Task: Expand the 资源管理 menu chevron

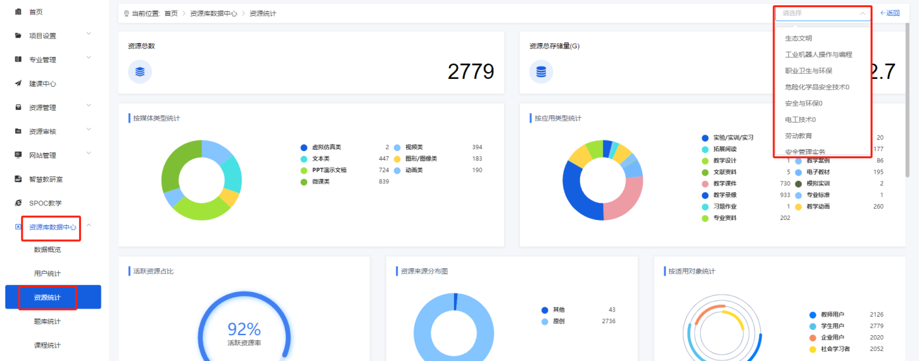Action: (x=89, y=106)
